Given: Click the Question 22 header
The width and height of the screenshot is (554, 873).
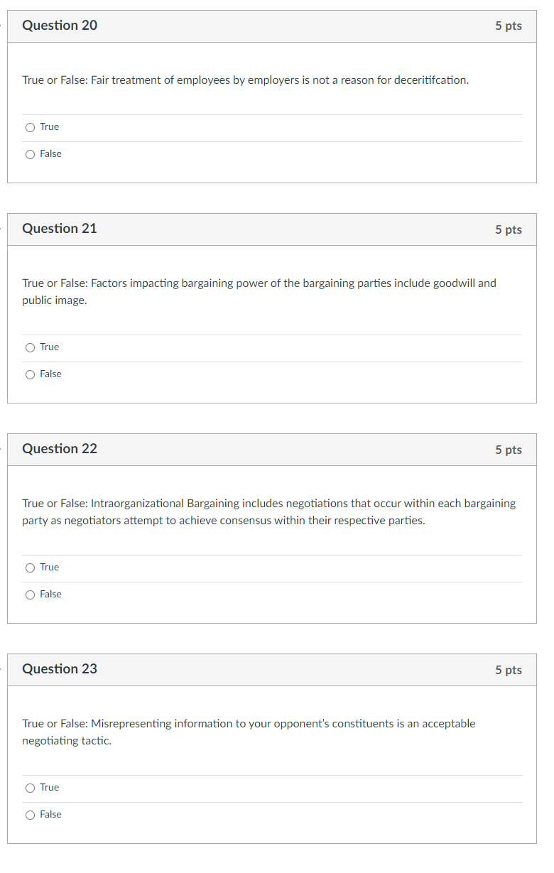Looking at the screenshot, I should (x=60, y=449).
